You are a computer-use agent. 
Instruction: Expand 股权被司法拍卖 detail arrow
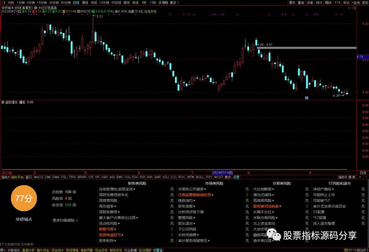coord(307,206)
